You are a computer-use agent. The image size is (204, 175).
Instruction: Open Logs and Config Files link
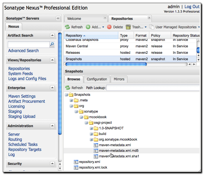click(x=27, y=79)
